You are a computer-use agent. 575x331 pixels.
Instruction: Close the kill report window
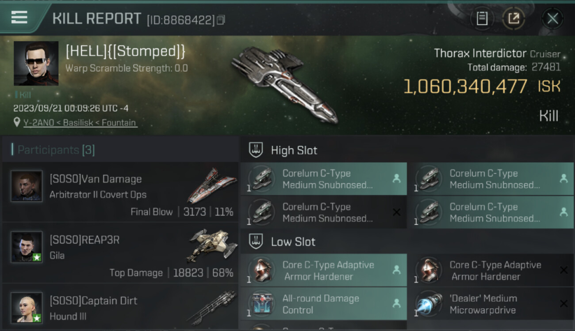(552, 19)
